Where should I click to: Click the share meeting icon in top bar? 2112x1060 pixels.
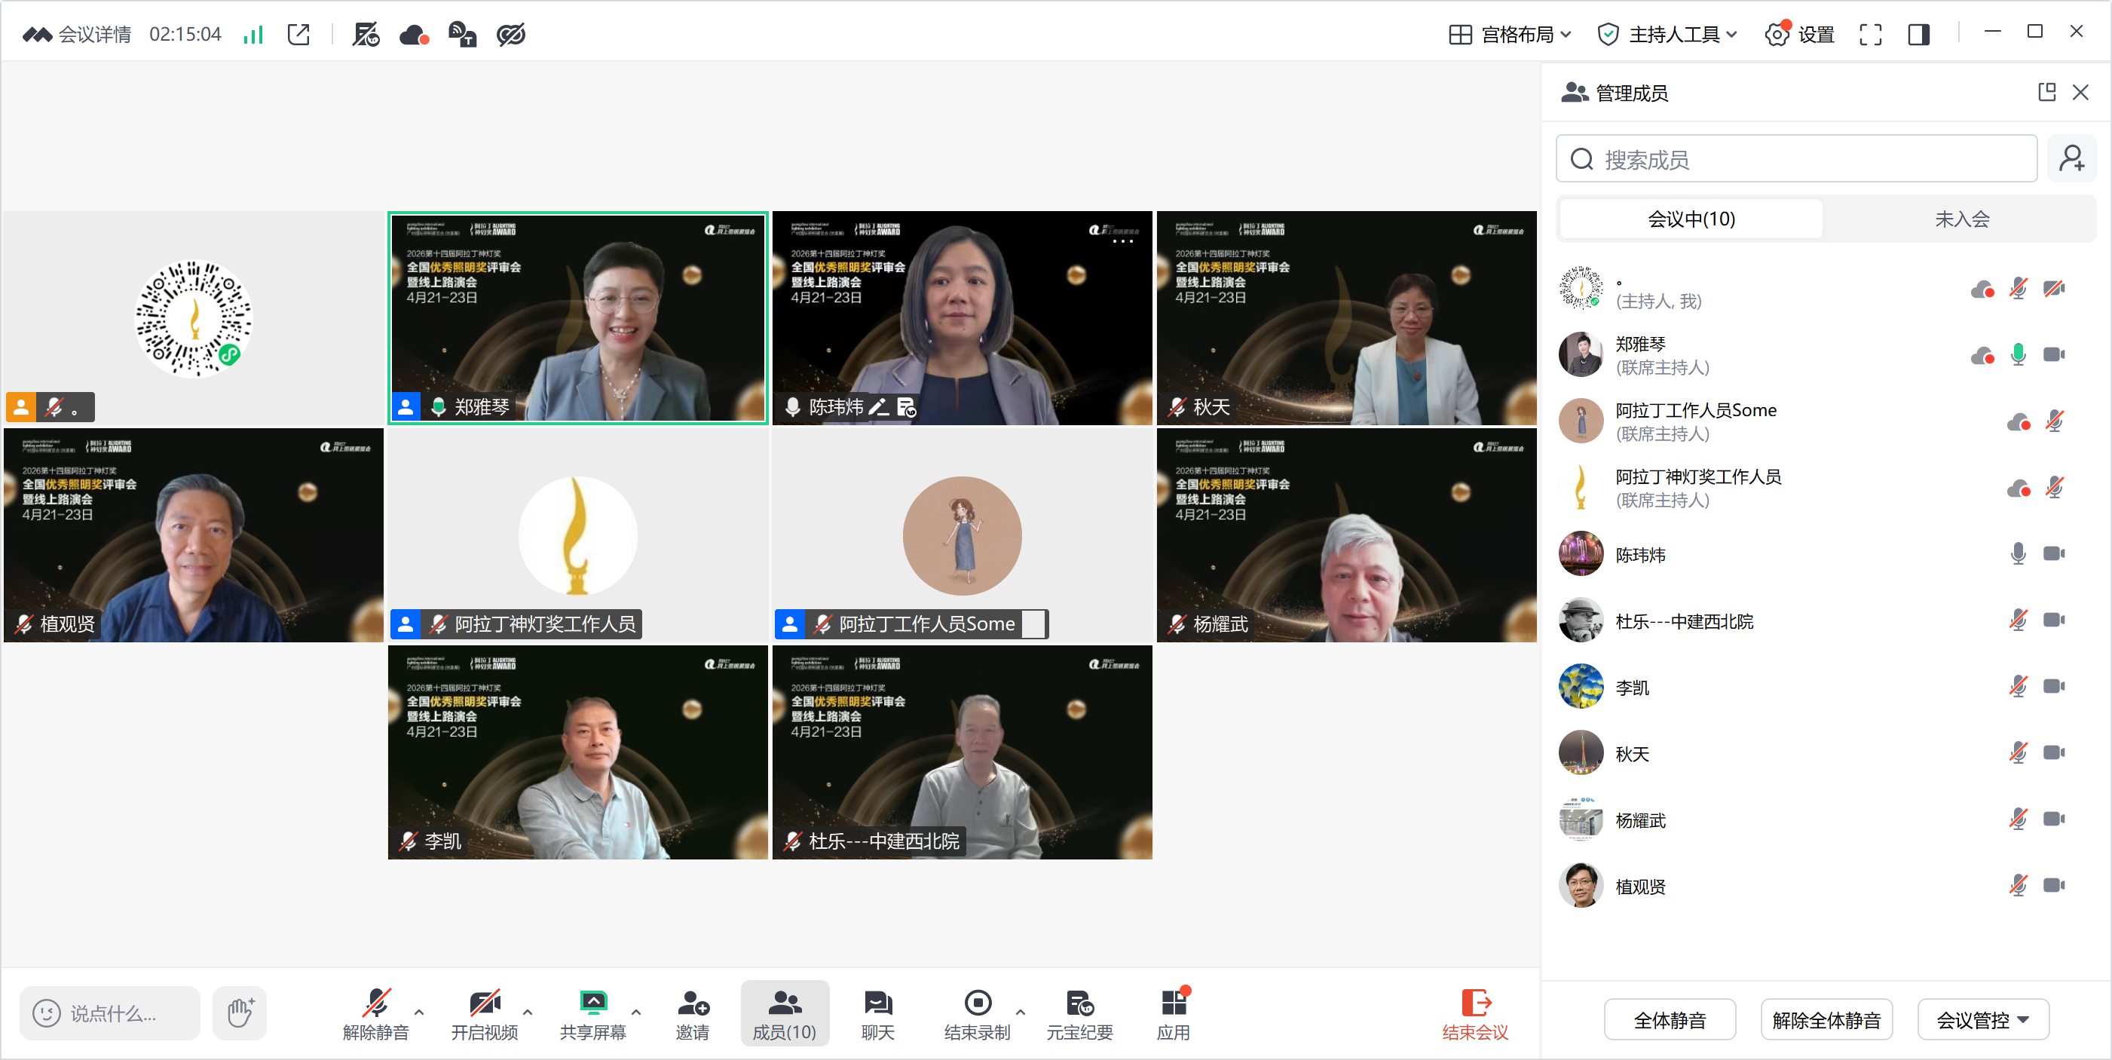tap(298, 35)
